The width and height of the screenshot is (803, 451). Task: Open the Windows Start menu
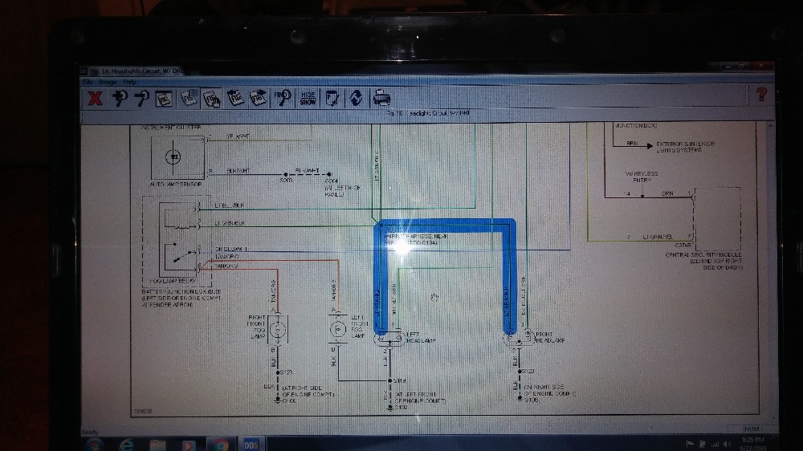tap(94, 444)
